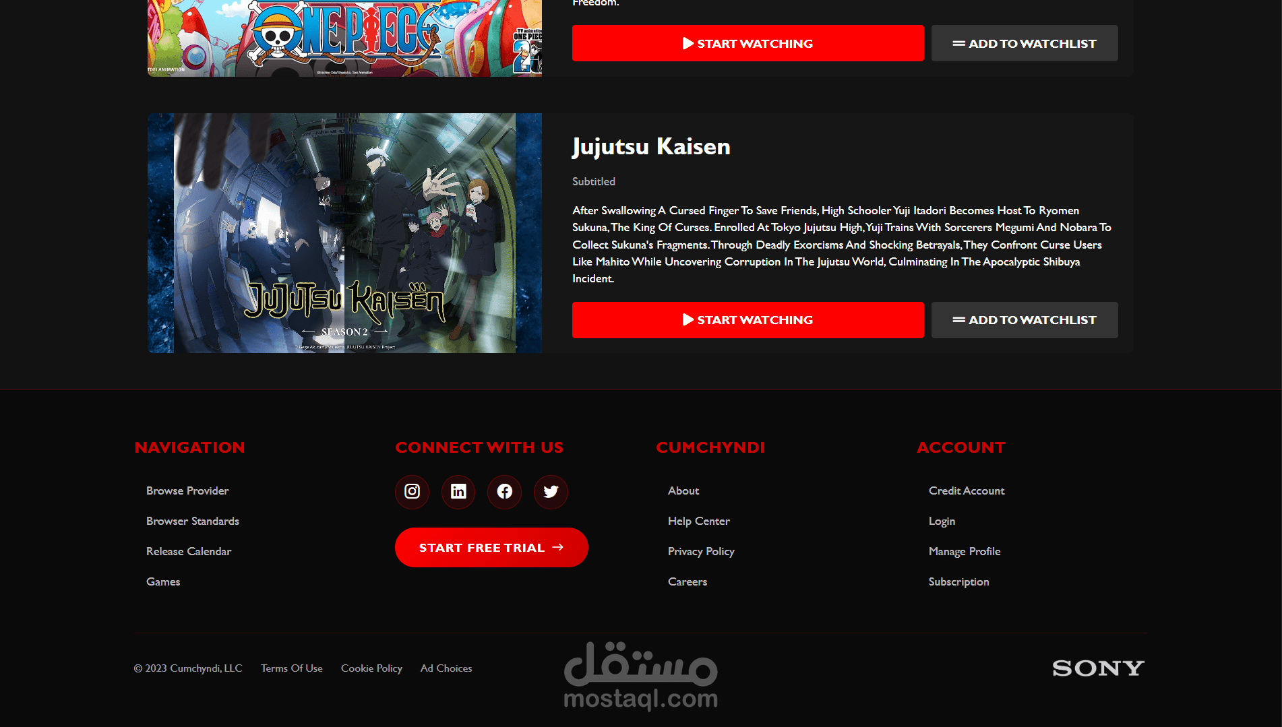The width and height of the screenshot is (1282, 727).
Task: Visit the Help Center link
Action: [x=699, y=521]
